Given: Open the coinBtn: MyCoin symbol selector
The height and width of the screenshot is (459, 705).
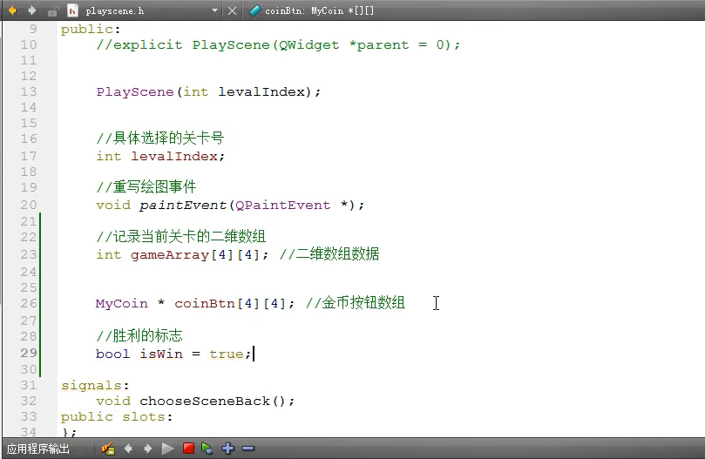Looking at the screenshot, I should click(x=319, y=10).
